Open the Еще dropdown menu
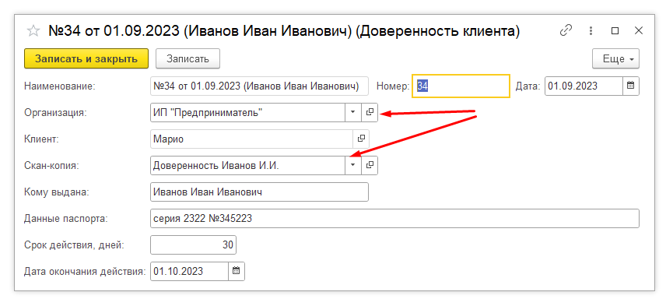 (615, 58)
